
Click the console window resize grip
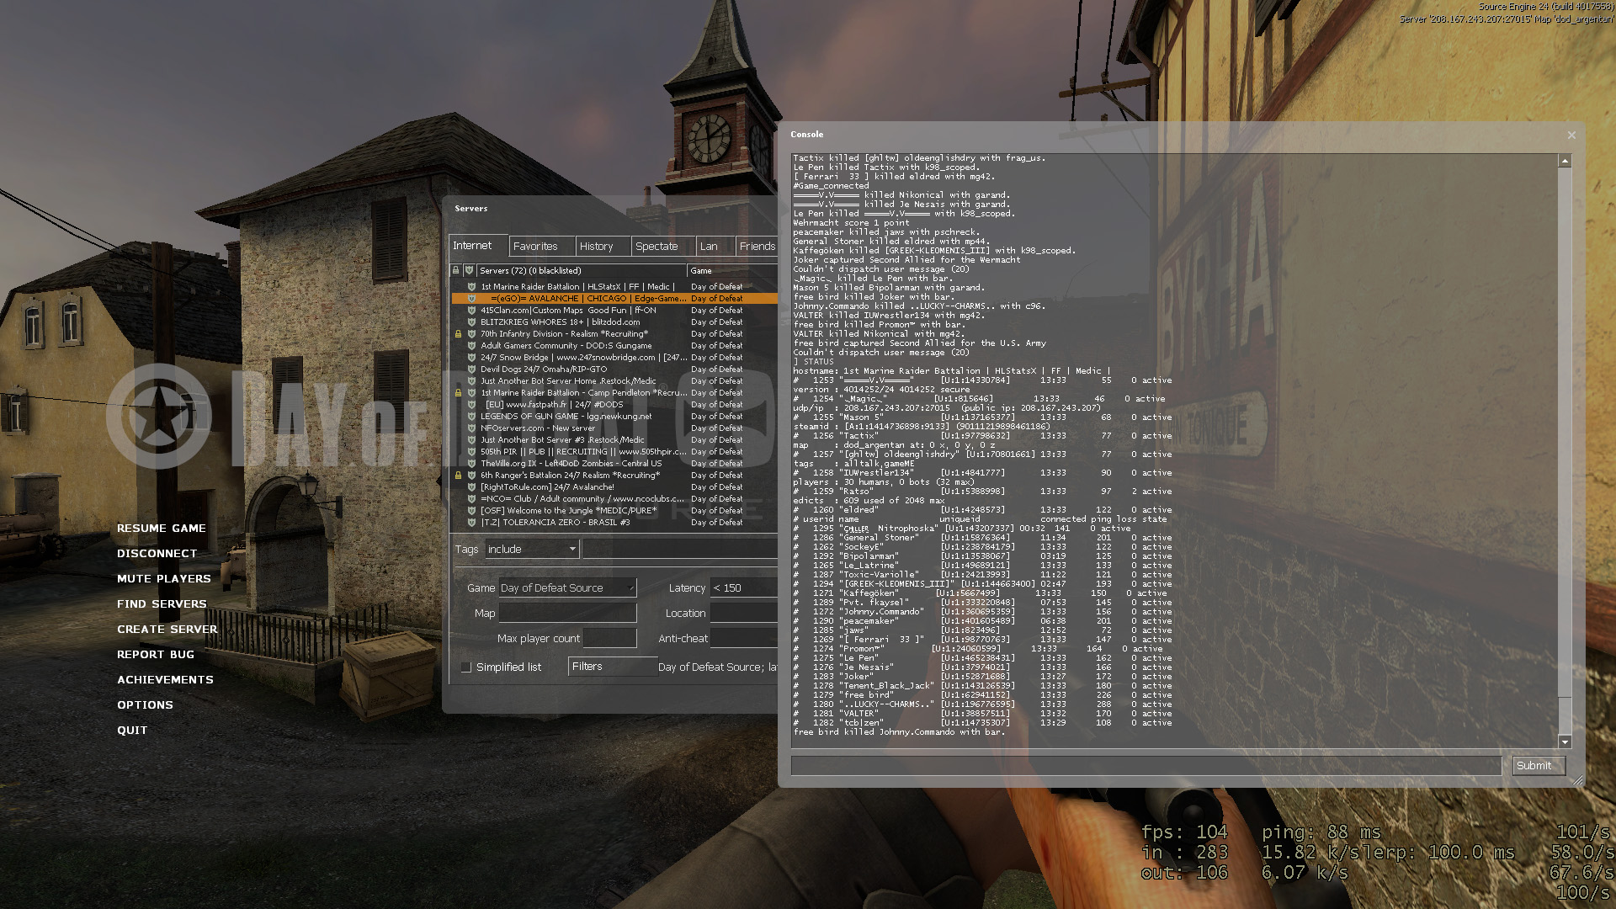point(1577,781)
